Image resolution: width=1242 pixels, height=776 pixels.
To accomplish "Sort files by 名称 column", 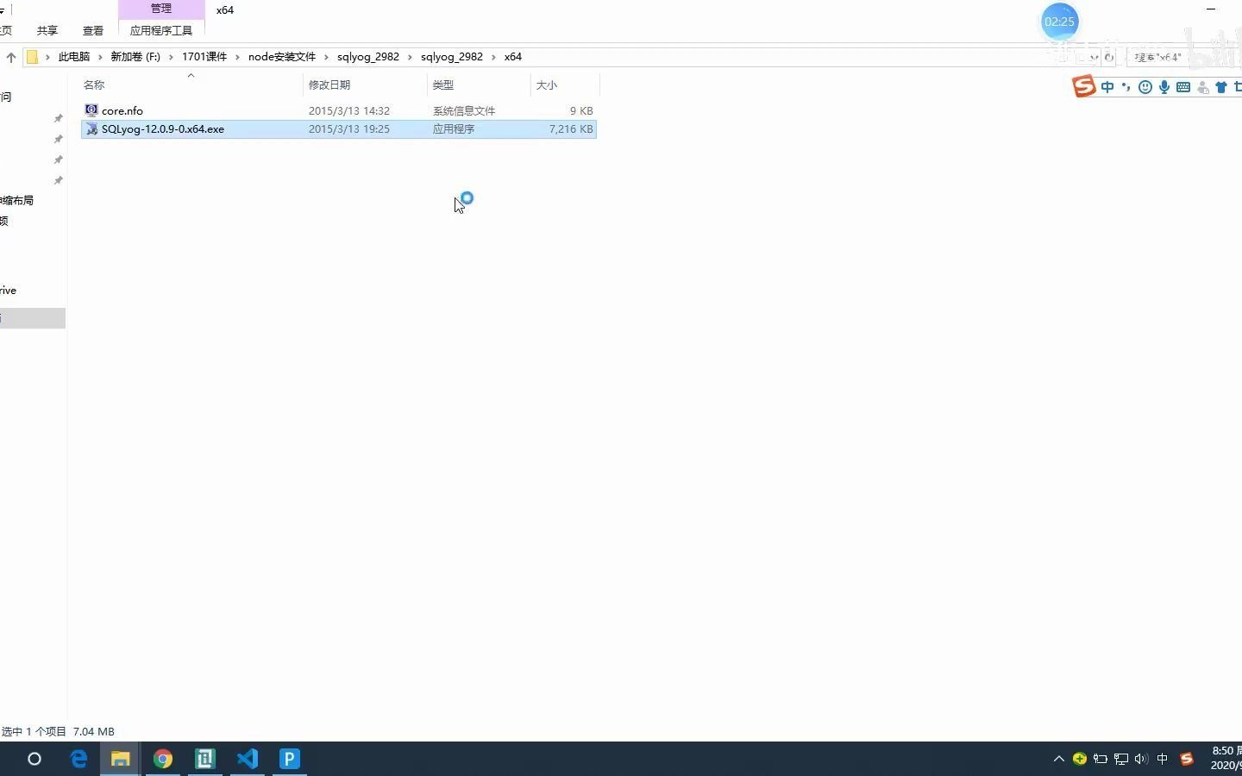I will [94, 84].
